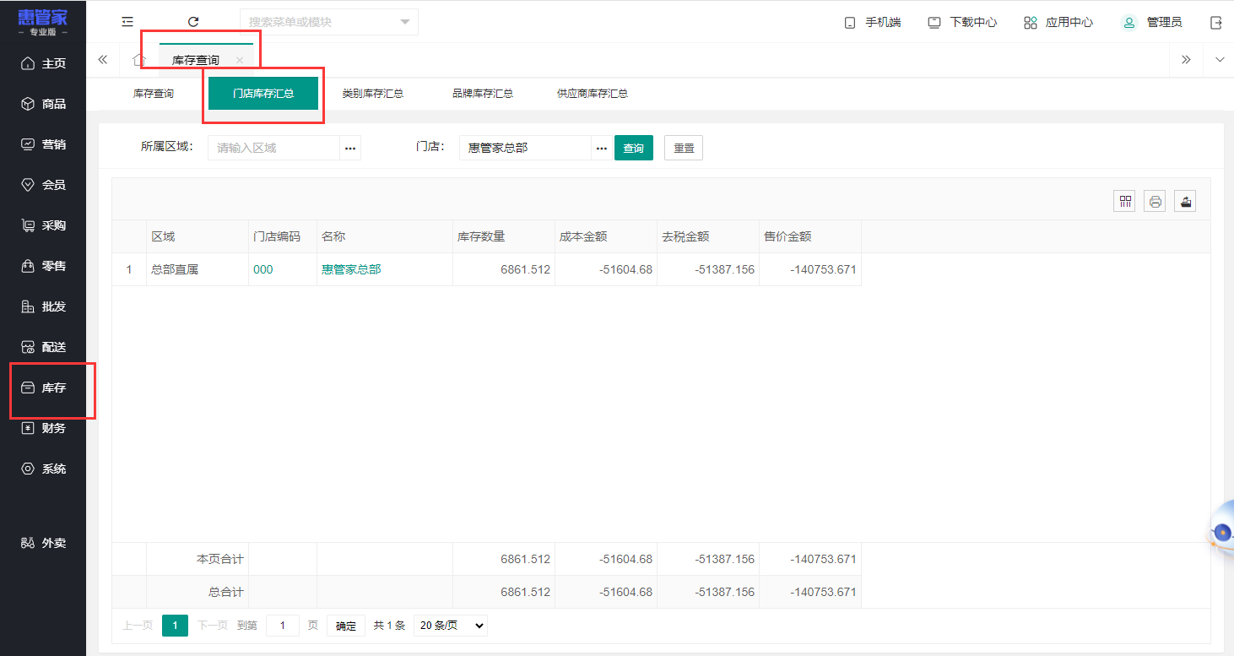Click the 惠管家 专业版 logo
Image resolution: width=1234 pixels, height=656 pixels.
coord(43,23)
